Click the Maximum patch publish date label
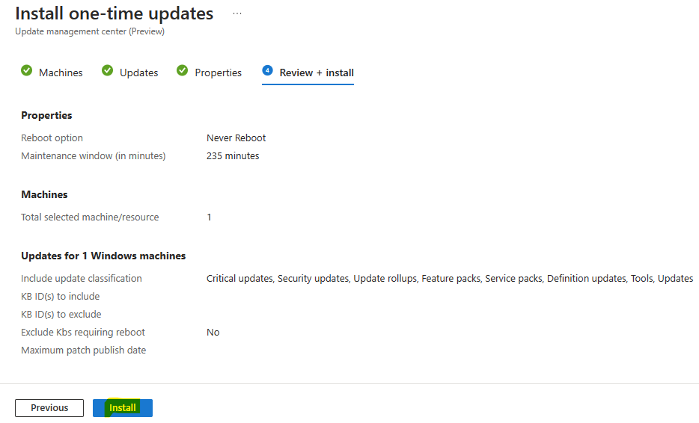Viewport: 699px width, 423px height. point(83,351)
